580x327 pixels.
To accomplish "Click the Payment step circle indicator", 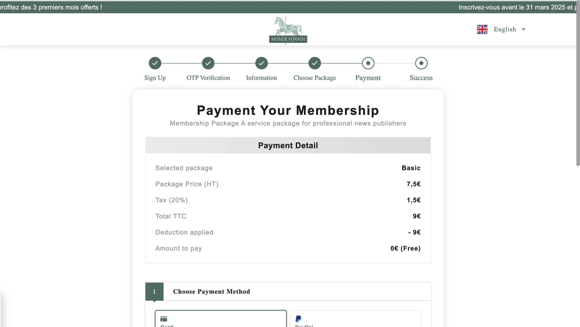I will (x=368, y=63).
